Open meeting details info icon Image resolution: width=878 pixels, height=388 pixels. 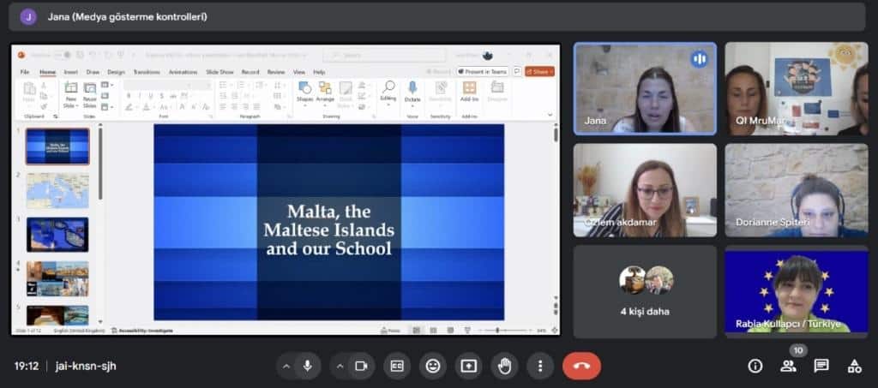coord(755,366)
